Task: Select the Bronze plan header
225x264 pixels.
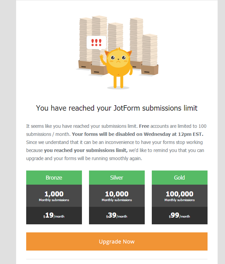Action: (x=54, y=178)
